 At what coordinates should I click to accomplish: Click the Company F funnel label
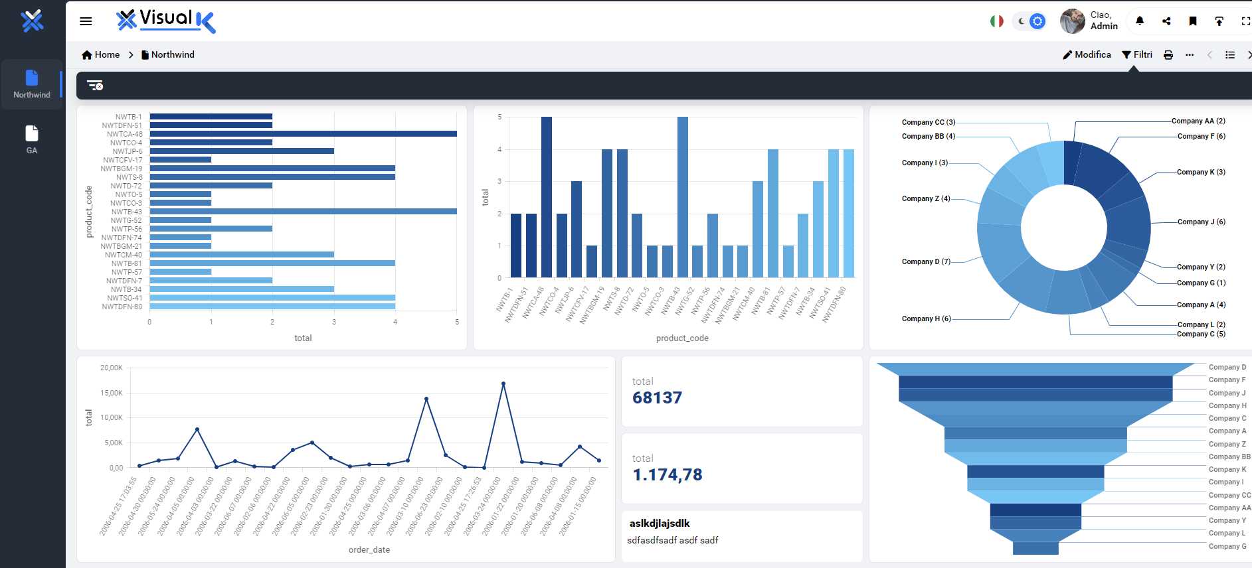(1227, 380)
